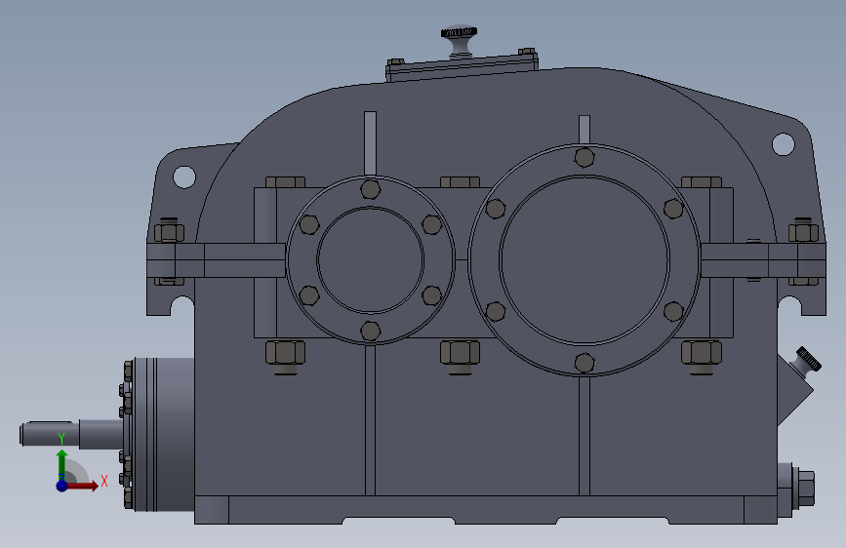Select the center of the large bearing end cap
The width and height of the screenshot is (846, 548).
[x=584, y=260]
